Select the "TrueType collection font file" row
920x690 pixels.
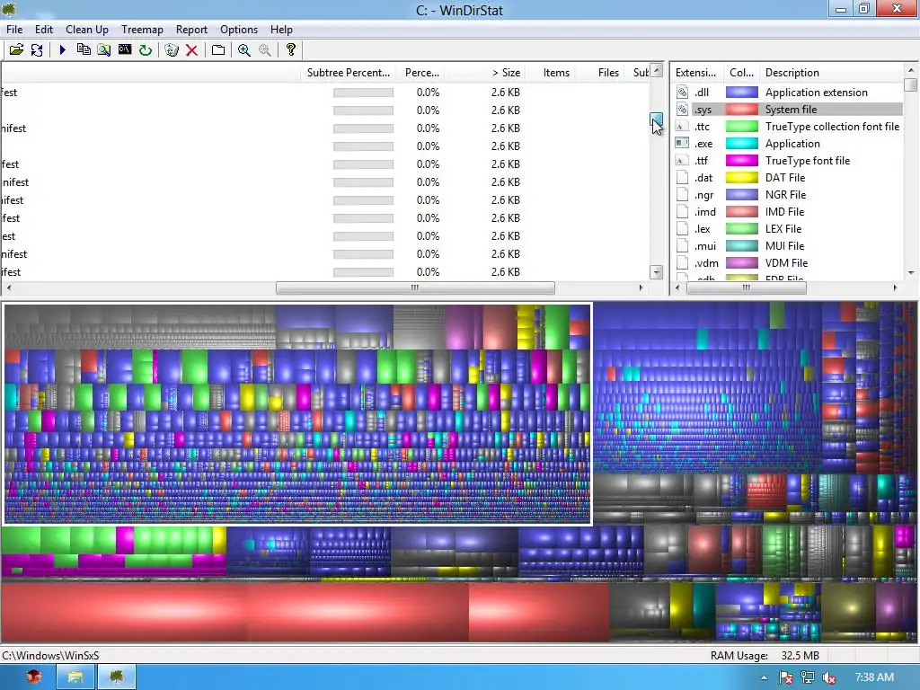tap(832, 126)
